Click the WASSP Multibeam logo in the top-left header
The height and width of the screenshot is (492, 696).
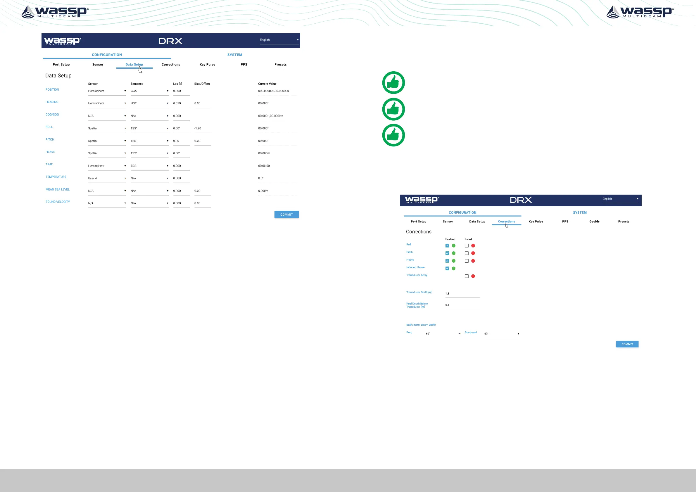tap(55, 12)
